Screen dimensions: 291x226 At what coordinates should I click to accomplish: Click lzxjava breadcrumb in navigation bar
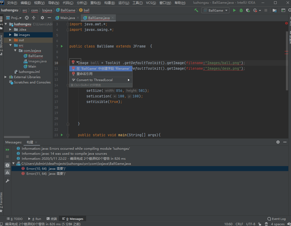(47, 10)
